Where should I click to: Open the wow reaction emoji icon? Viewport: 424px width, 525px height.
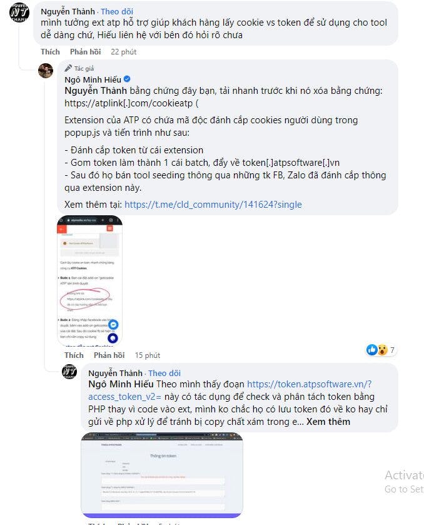click(382, 350)
